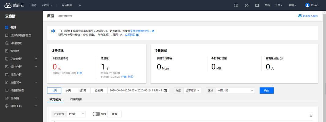The width and height of the screenshot is (326, 122).
Task: Click the plus icon next to 网站备案
Action: [80, 5]
